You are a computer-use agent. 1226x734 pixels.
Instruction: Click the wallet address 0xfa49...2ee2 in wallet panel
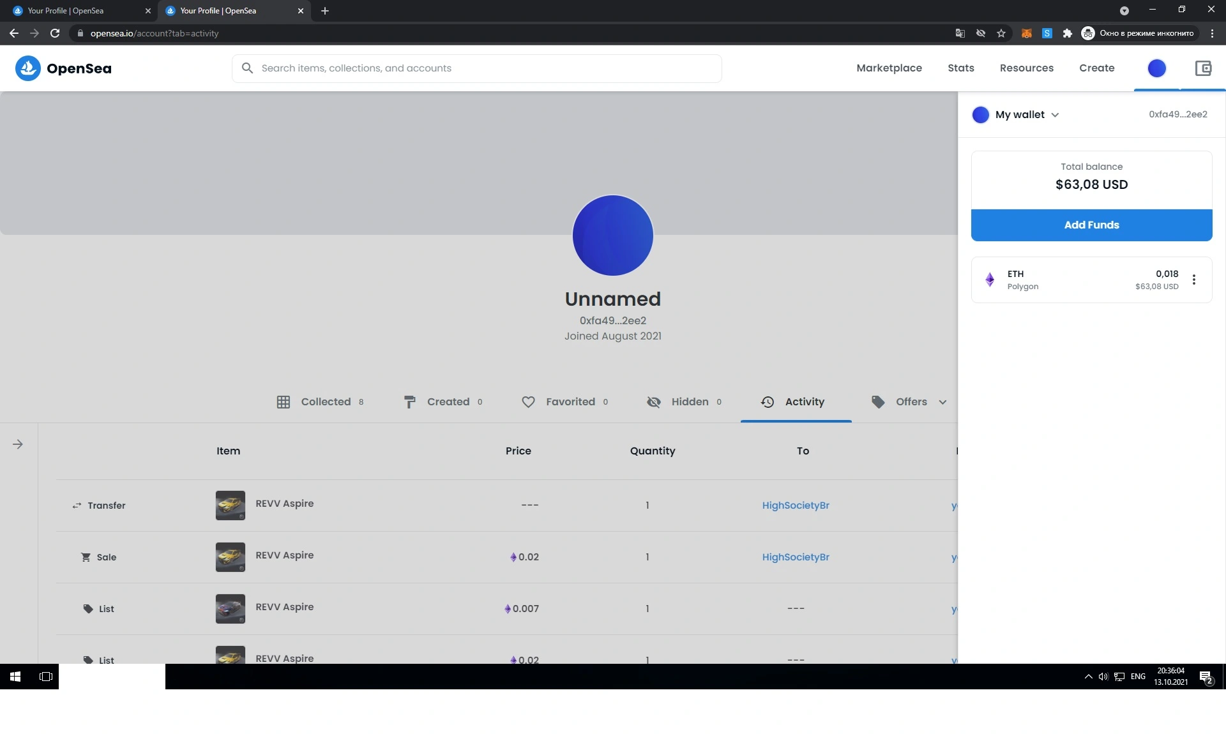(1177, 114)
